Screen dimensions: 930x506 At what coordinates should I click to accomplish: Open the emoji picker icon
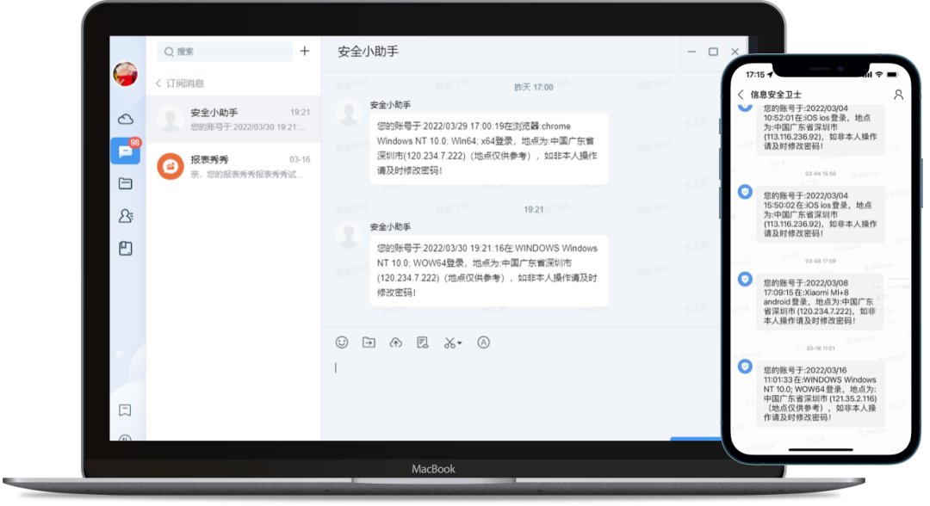click(x=342, y=342)
